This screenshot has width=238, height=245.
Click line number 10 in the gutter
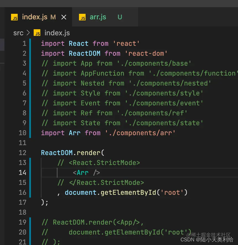(23, 133)
